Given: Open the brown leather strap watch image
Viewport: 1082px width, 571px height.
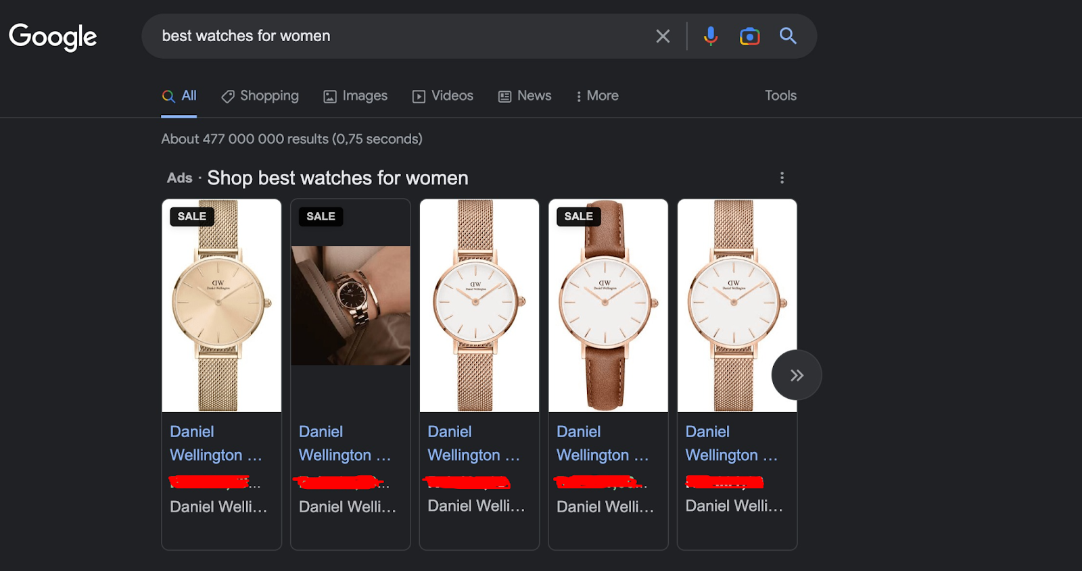Looking at the screenshot, I should point(608,305).
